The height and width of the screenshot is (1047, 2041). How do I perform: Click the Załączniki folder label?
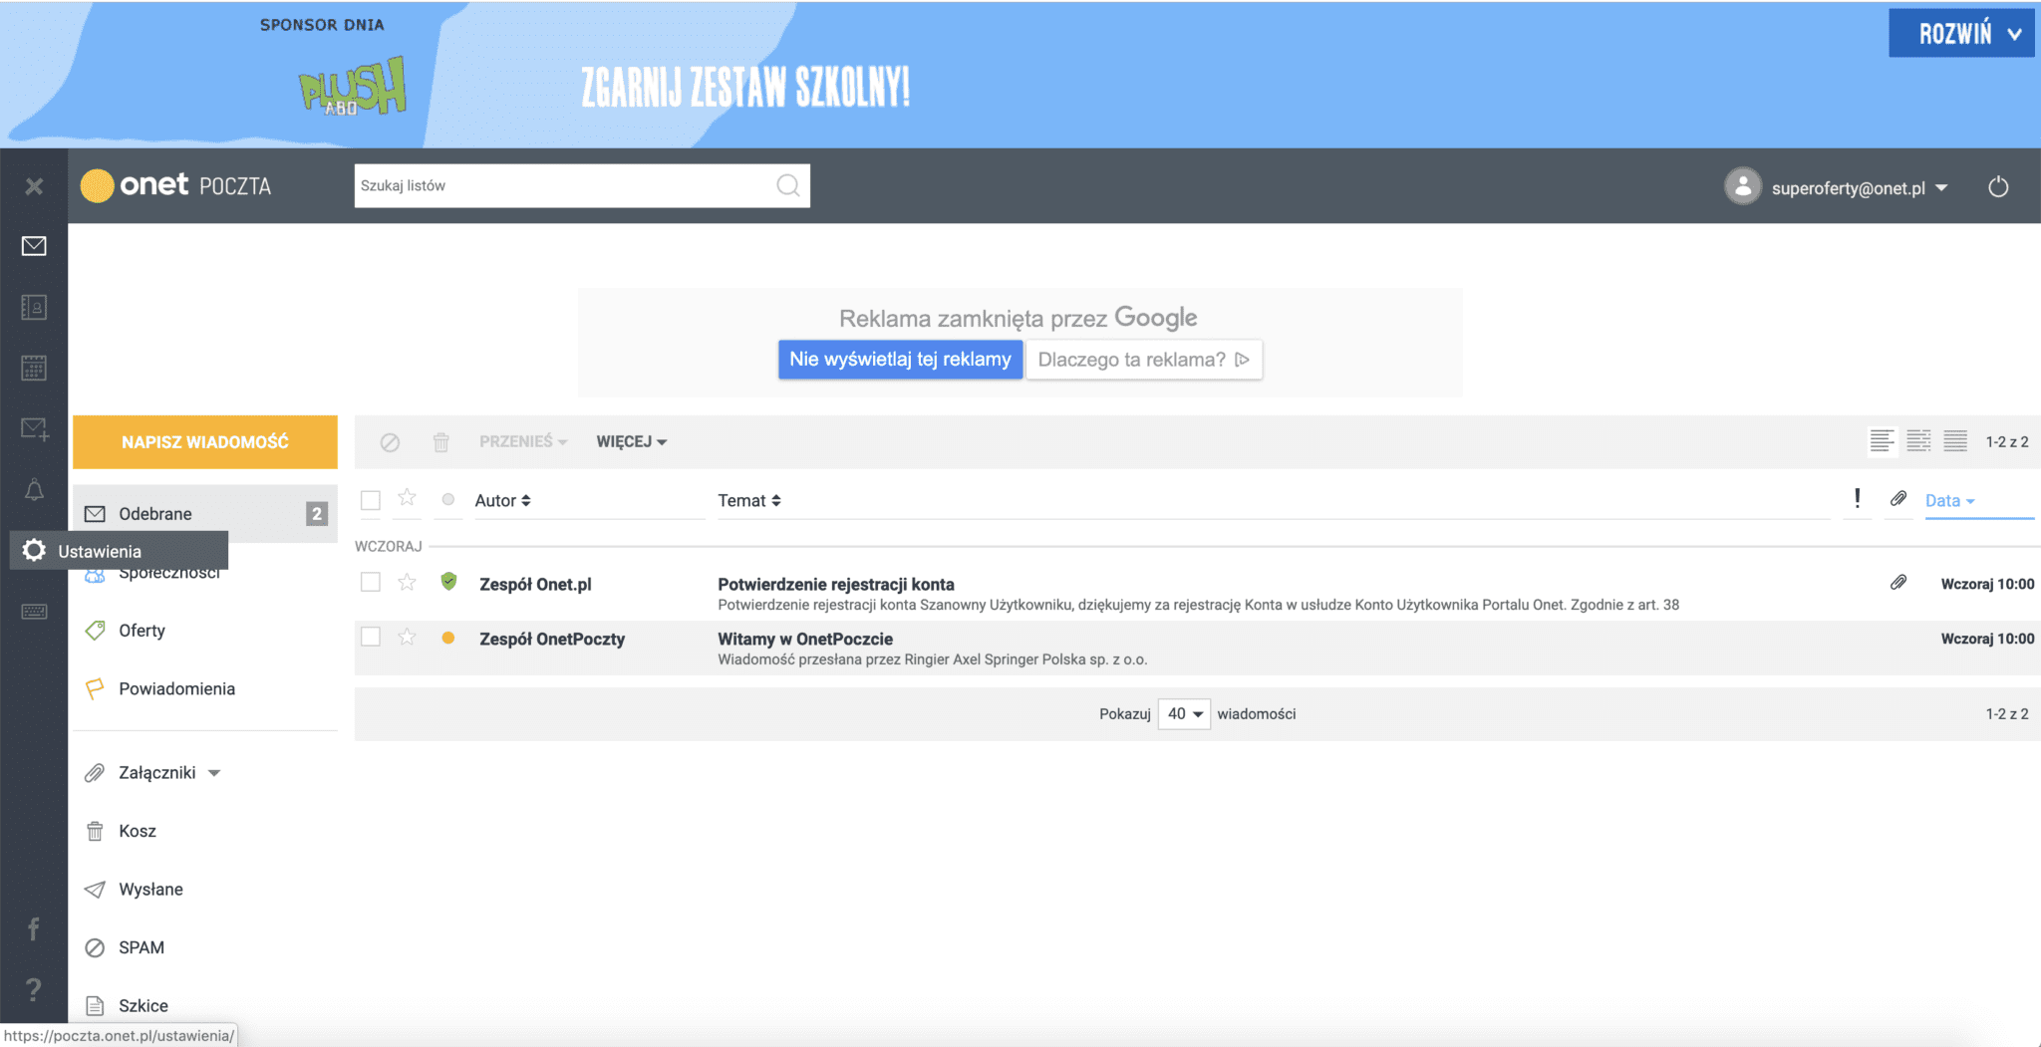(x=156, y=772)
